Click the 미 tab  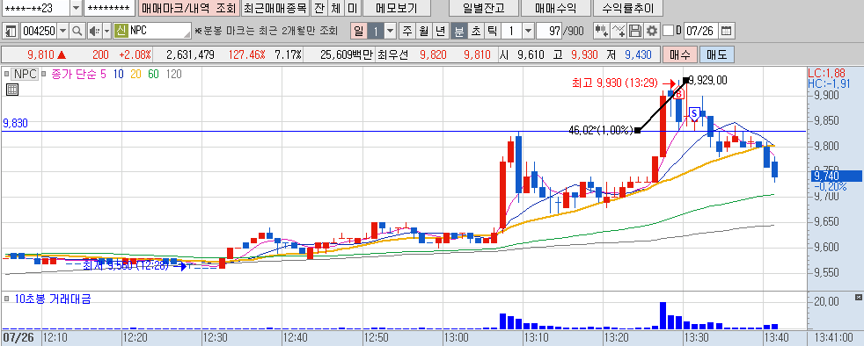click(352, 8)
